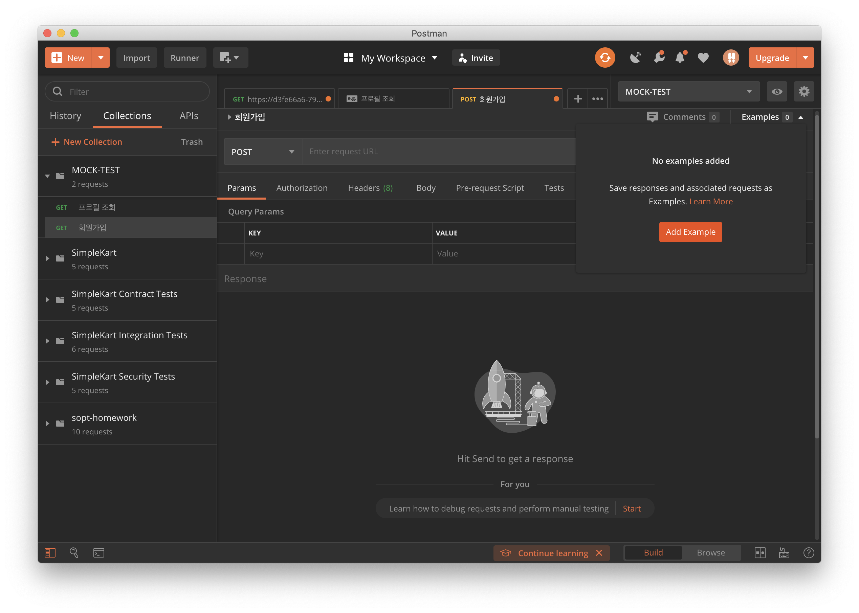Click the Add Example button
The width and height of the screenshot is (859, 613).
690,232
